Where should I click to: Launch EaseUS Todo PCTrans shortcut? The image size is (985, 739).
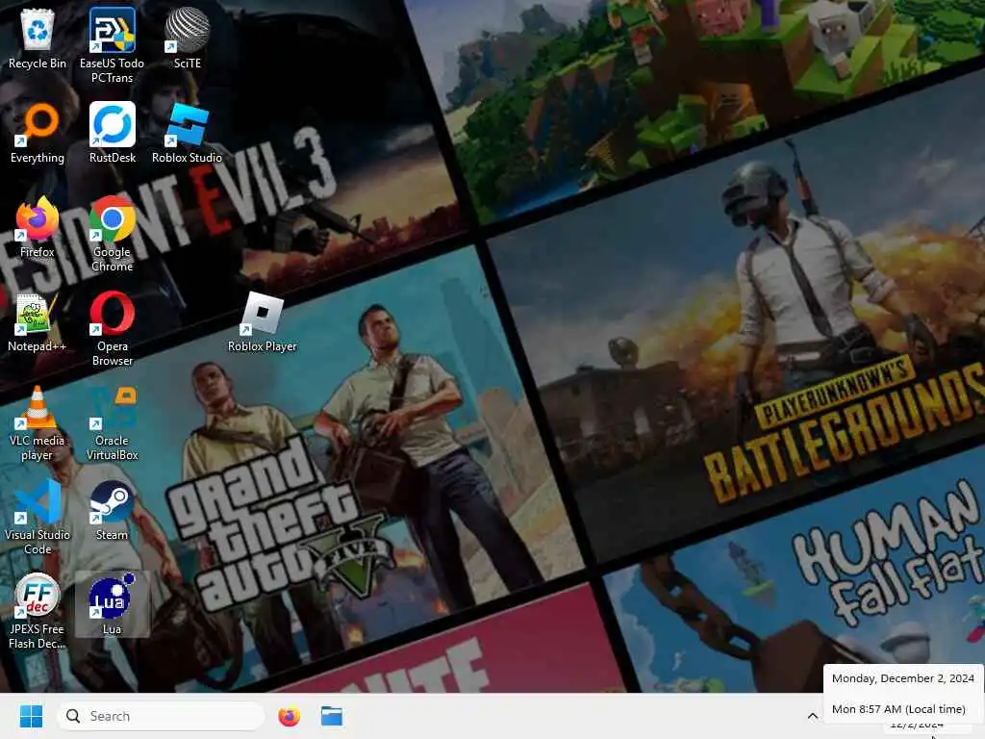(x=112, y=45)
